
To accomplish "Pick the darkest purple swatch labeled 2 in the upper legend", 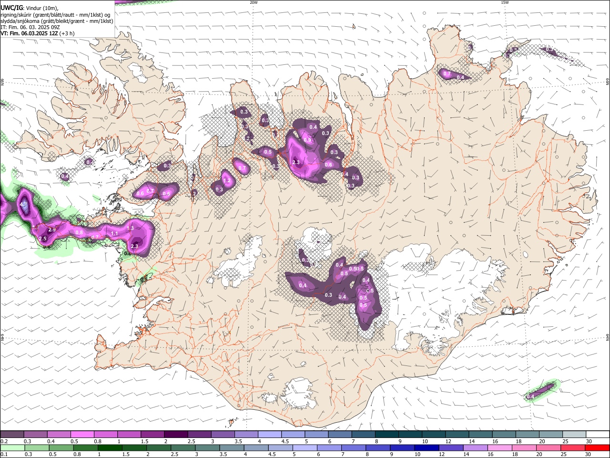I will (175, 435).
